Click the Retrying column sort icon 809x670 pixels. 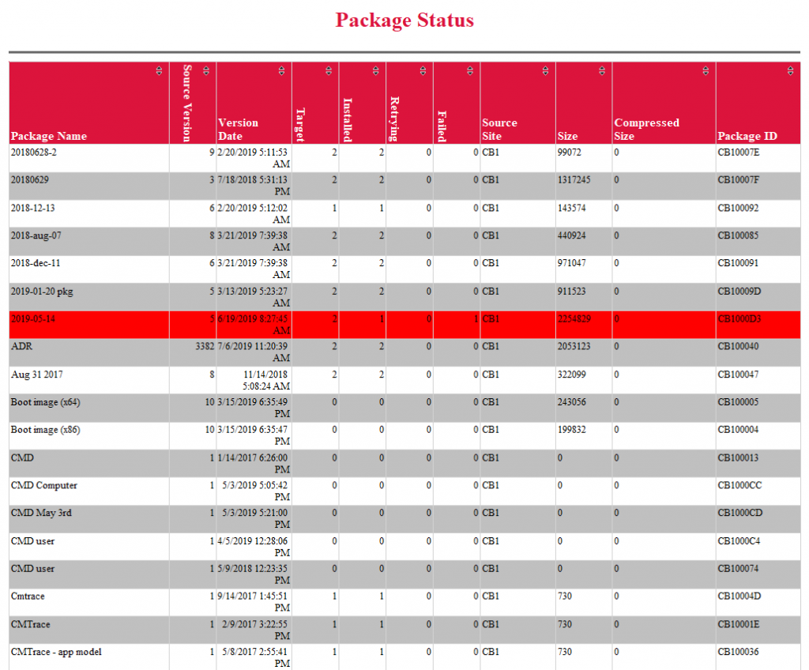tap(423, 71)
